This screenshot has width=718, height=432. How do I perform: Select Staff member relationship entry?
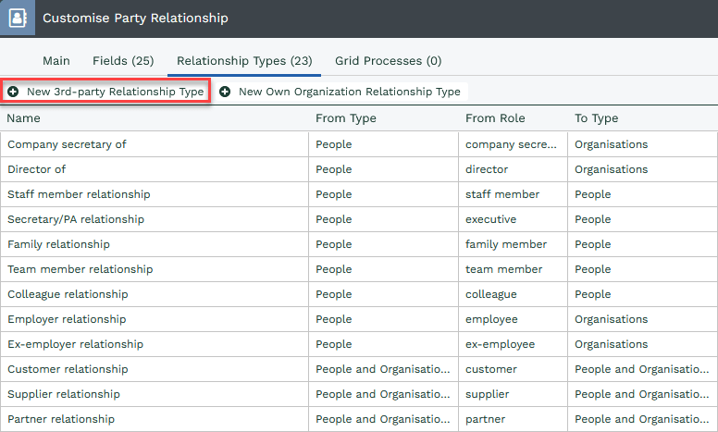[x=359, y=194]
